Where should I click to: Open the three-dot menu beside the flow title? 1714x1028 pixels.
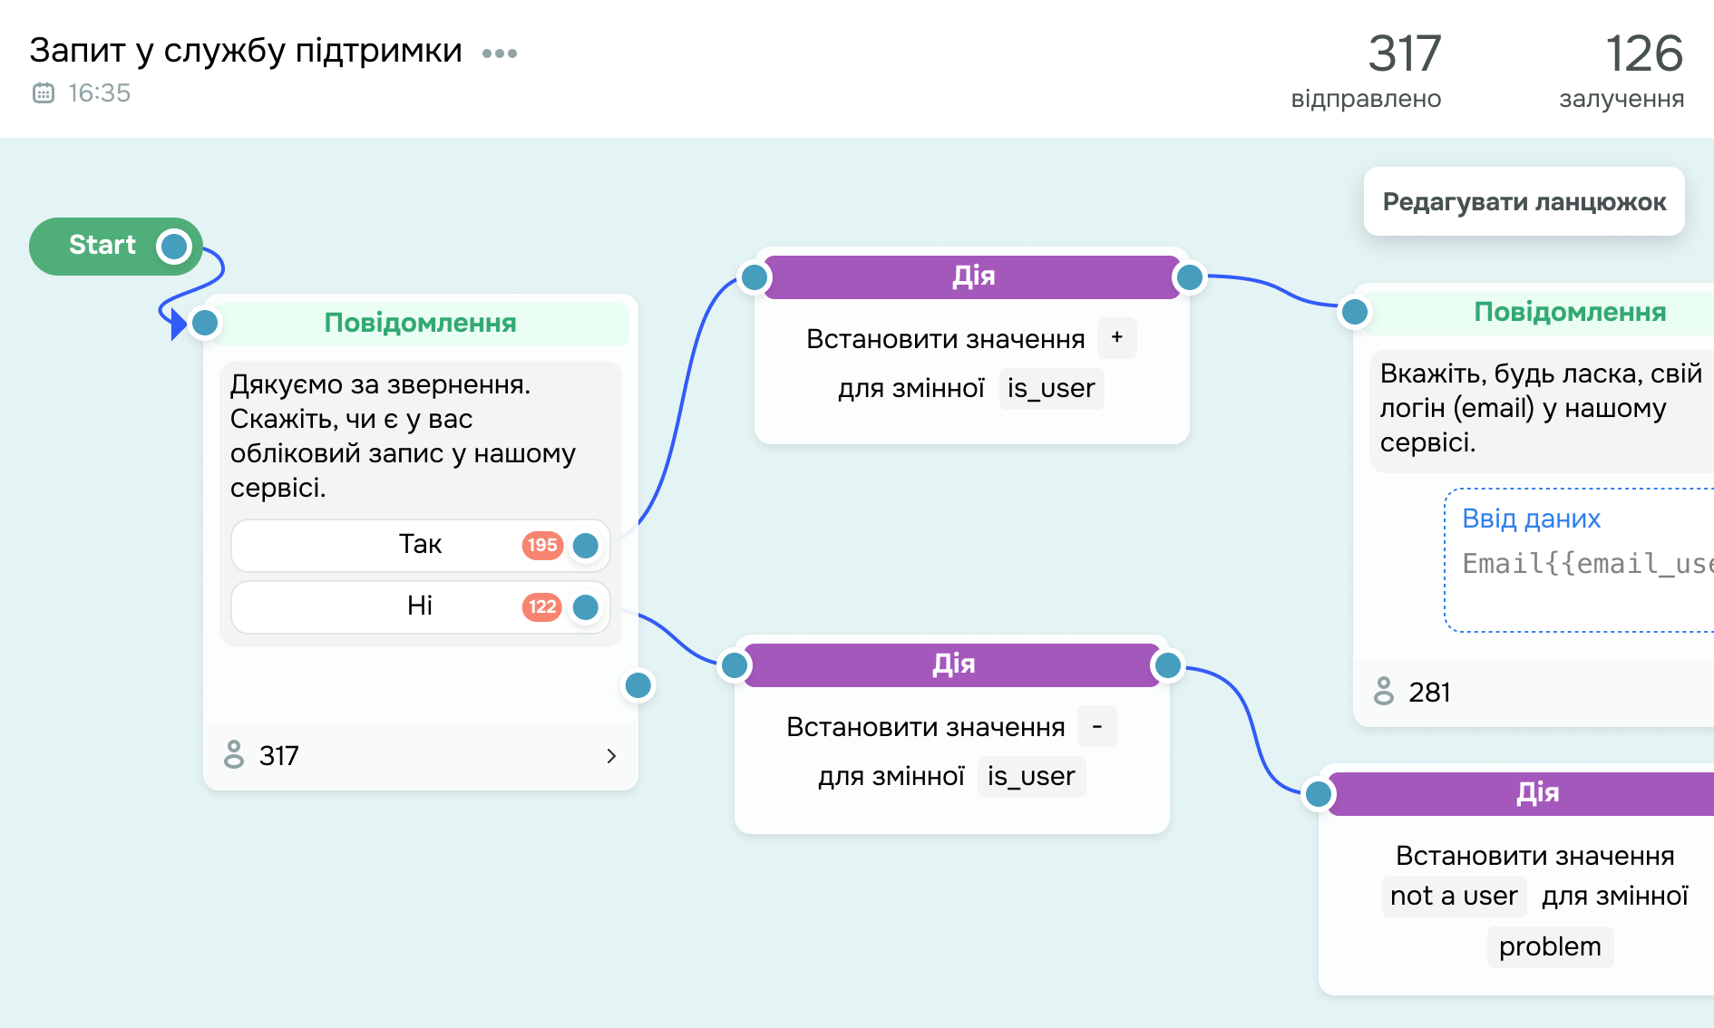(x=500, y=53)
